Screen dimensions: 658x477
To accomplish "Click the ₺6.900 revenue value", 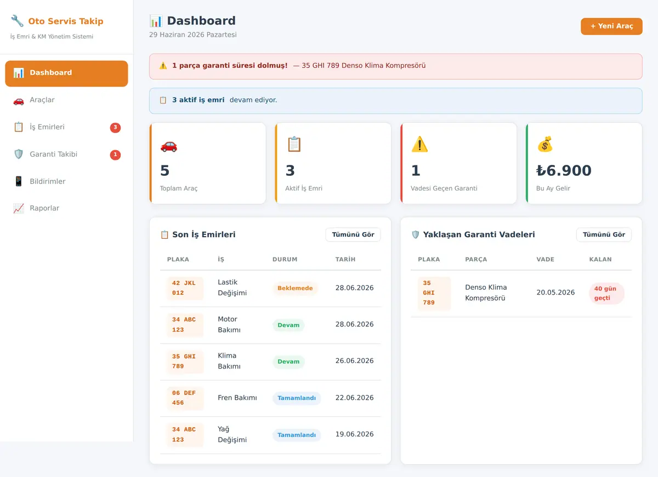I will click(x=564, y=170).
